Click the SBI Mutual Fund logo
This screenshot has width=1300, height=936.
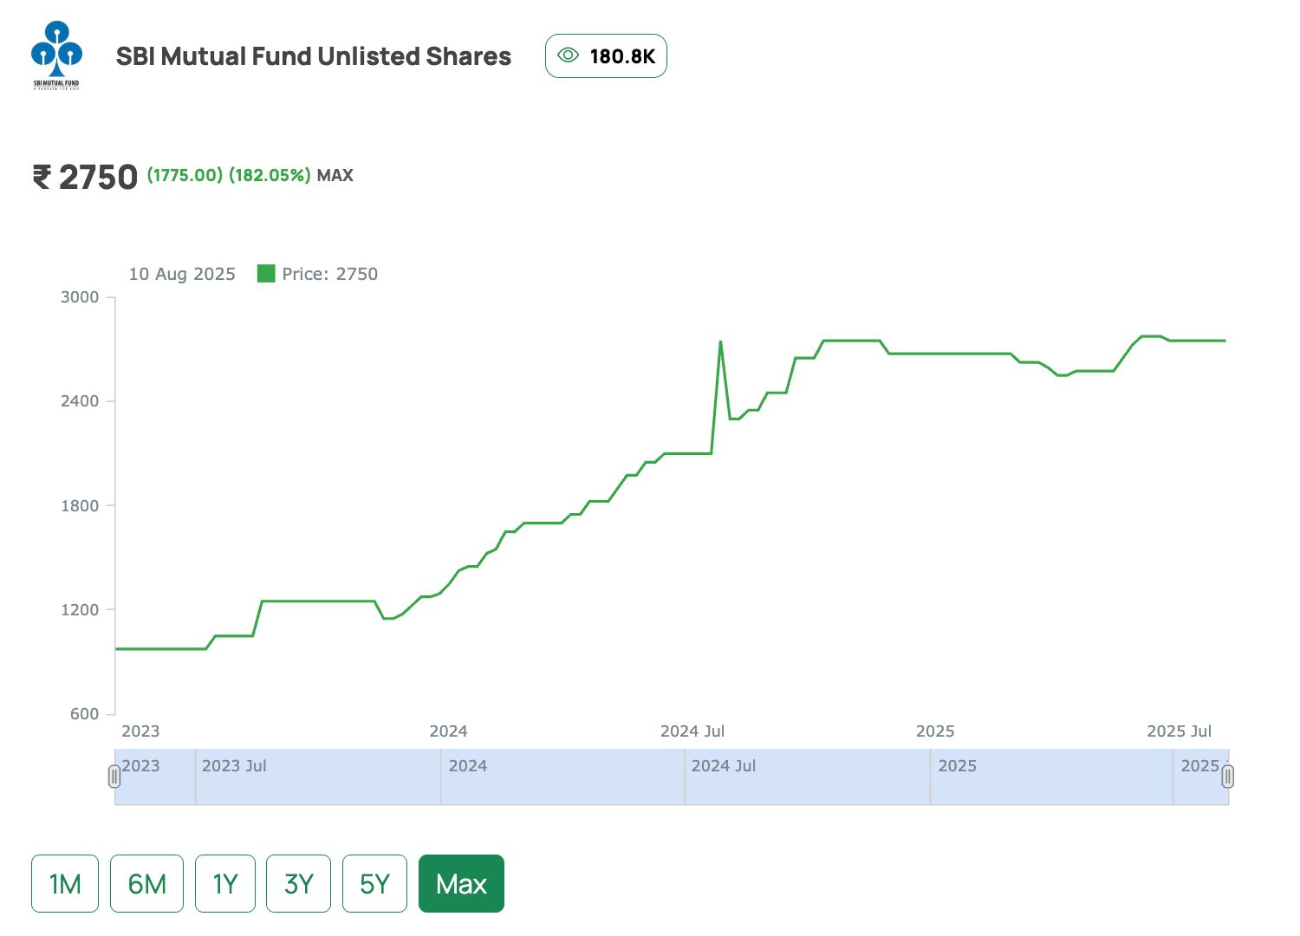[56, 55]
